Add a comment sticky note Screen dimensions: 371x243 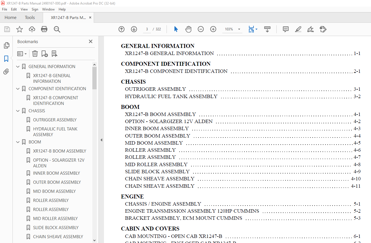pyautogui.click(x=286, y=29)
